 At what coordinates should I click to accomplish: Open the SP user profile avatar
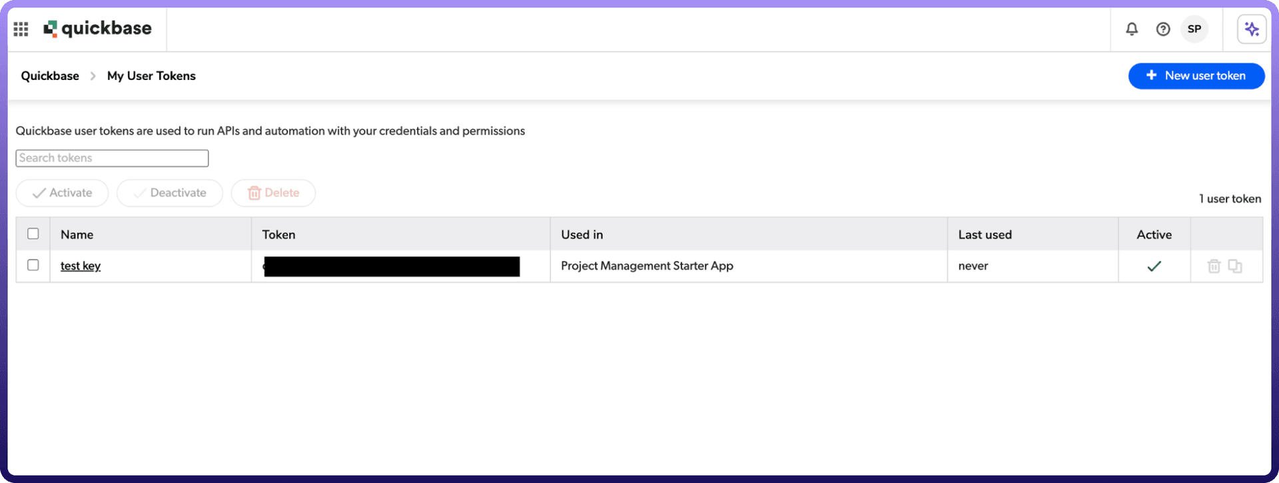1194,29
